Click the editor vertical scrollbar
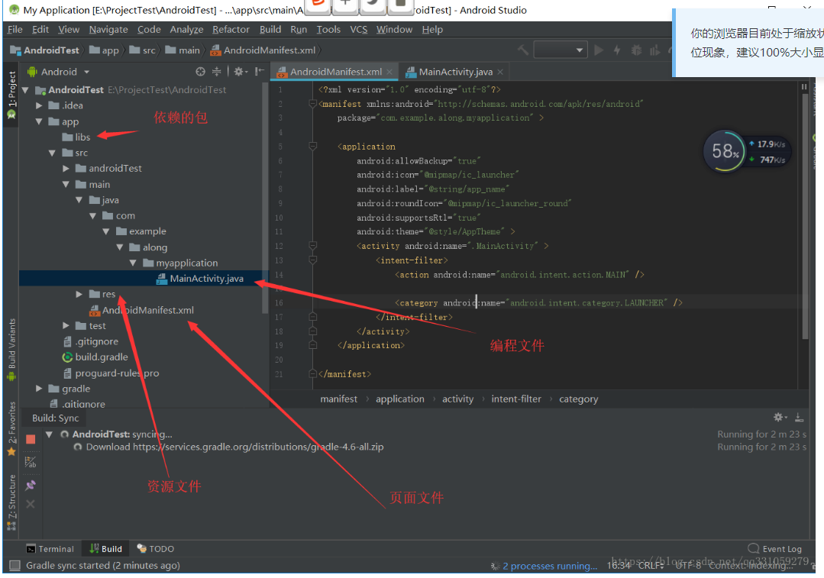 [x=805, y=215]
